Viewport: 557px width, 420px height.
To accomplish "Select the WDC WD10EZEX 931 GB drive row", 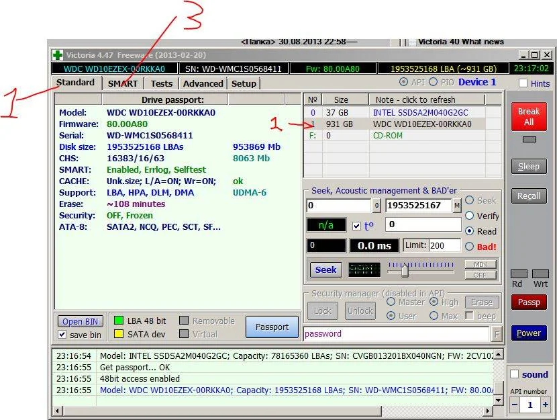I will point(403,124).
